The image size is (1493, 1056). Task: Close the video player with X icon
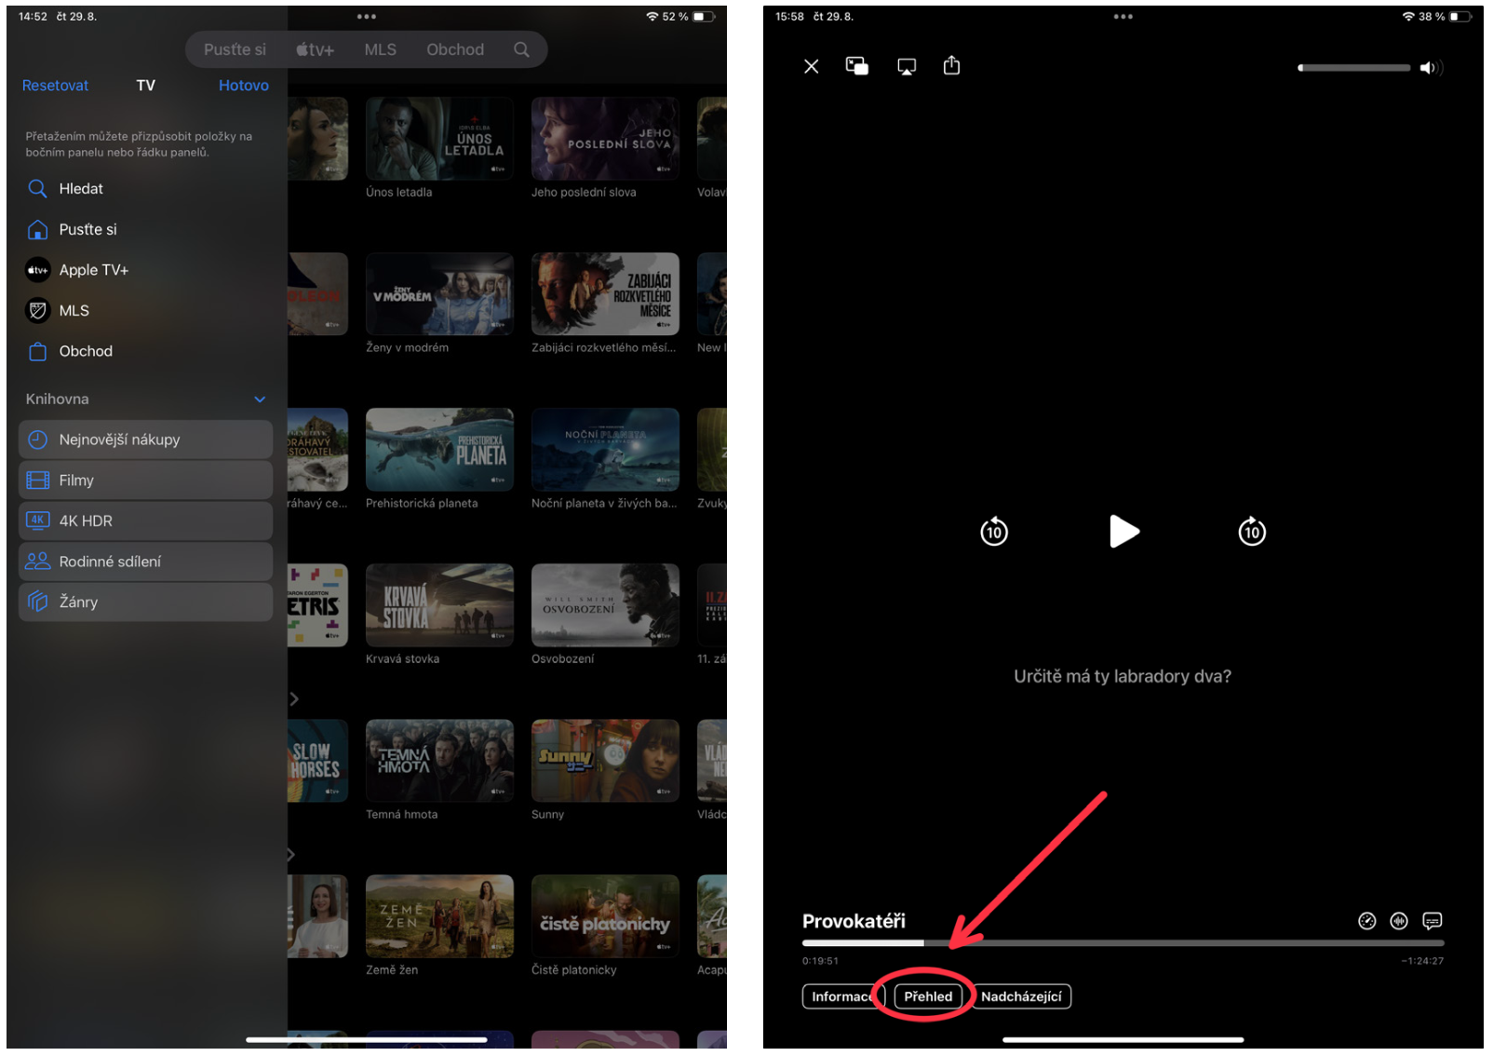point(811,66)
